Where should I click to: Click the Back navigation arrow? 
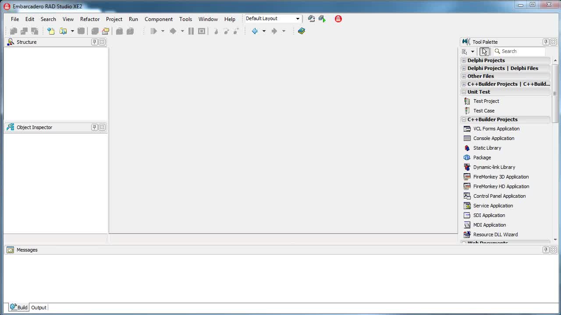[255, 31]
